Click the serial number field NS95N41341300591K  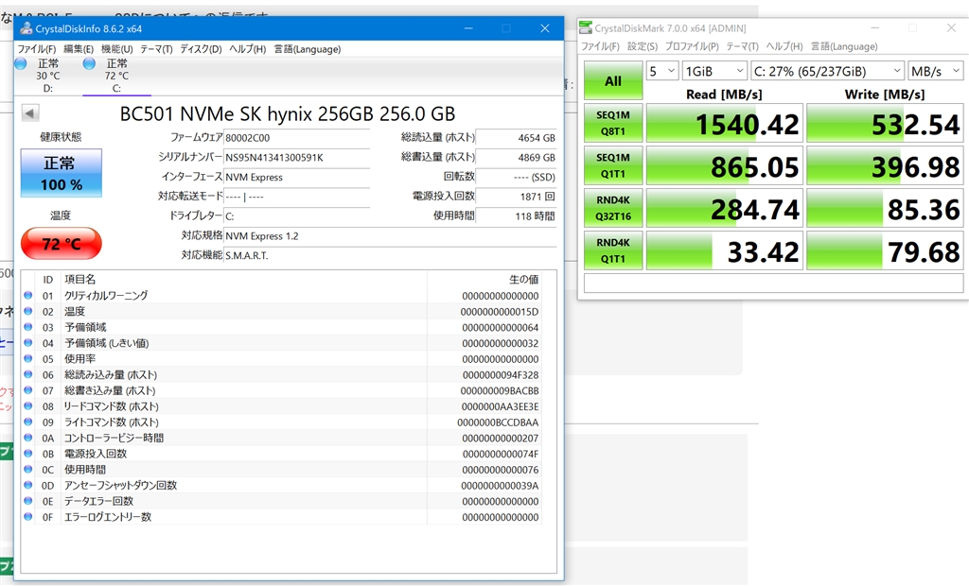[296, 158]
